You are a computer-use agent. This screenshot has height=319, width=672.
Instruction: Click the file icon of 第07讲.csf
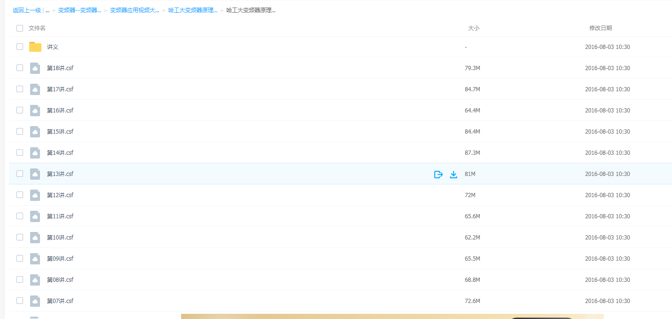(x=35, y=301)
